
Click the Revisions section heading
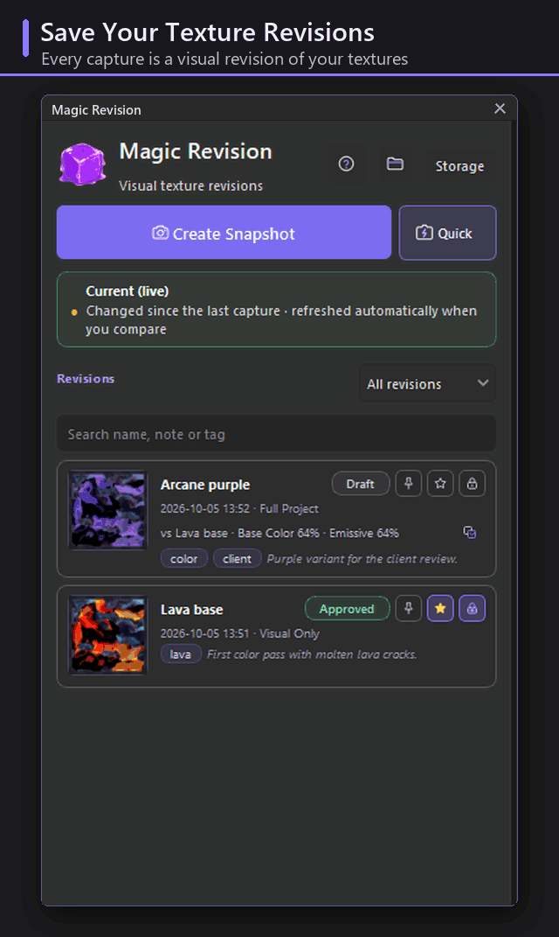86,379
